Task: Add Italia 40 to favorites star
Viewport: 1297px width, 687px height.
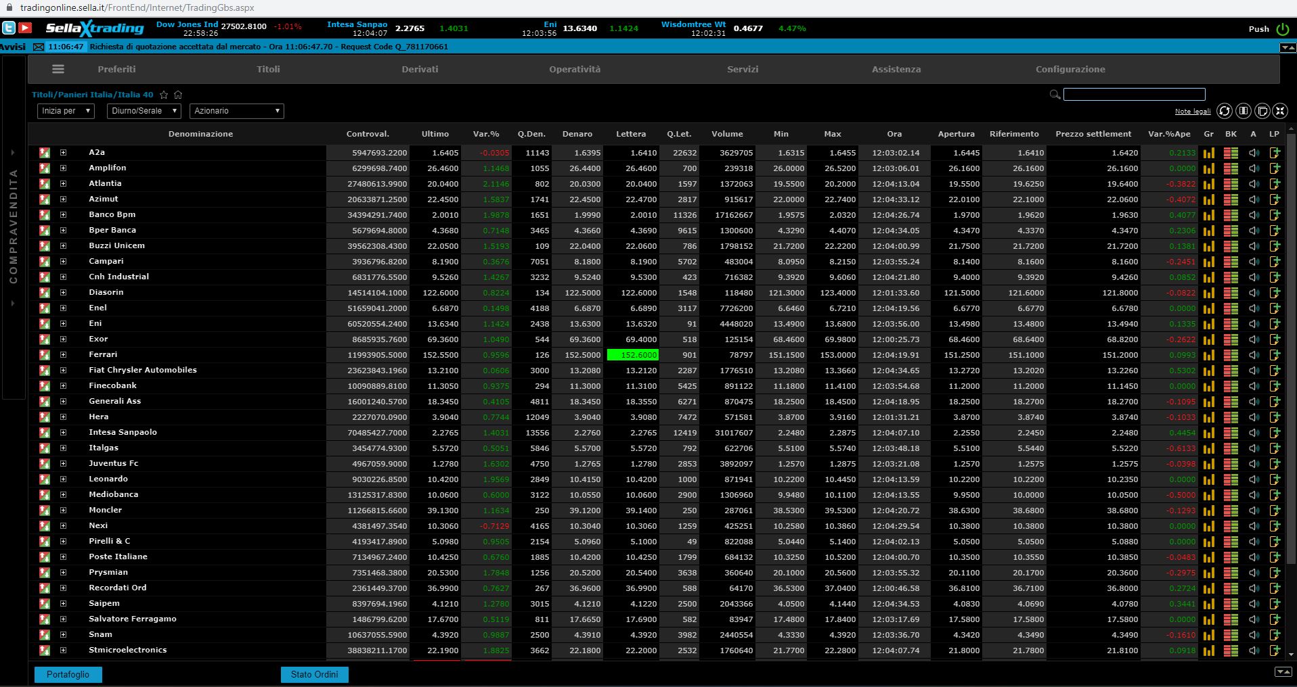Action: 164,95
